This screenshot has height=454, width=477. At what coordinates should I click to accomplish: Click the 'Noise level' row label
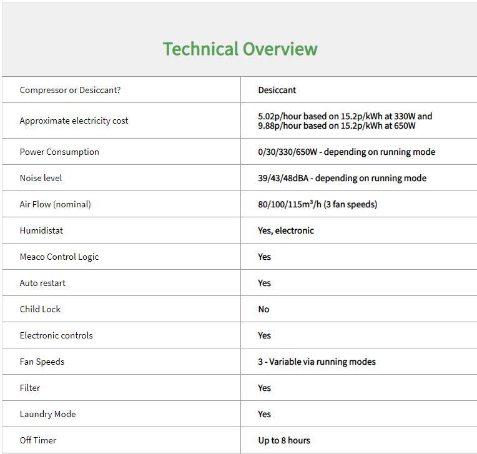click(x=41, y=178)
